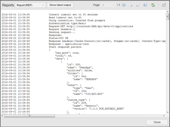Click the '"version": "1.0.0 PCK.AUTOMIC_BOND"' line
This screenshot has height=127, width=170.
(98, 109)
